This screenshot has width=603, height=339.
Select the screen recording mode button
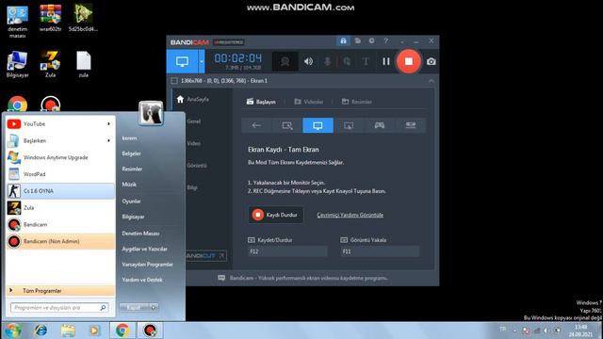(x=182, y=61)
